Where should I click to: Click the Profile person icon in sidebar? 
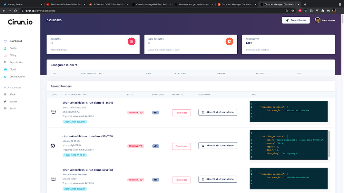pos(5,48)
